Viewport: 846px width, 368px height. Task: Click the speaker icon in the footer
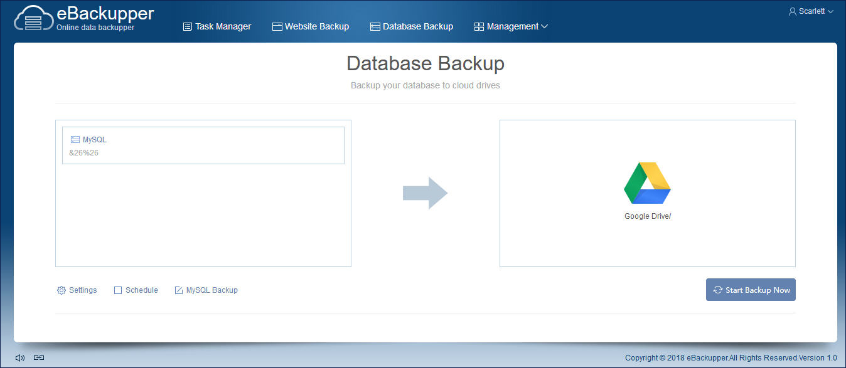(x=20, y=358)
